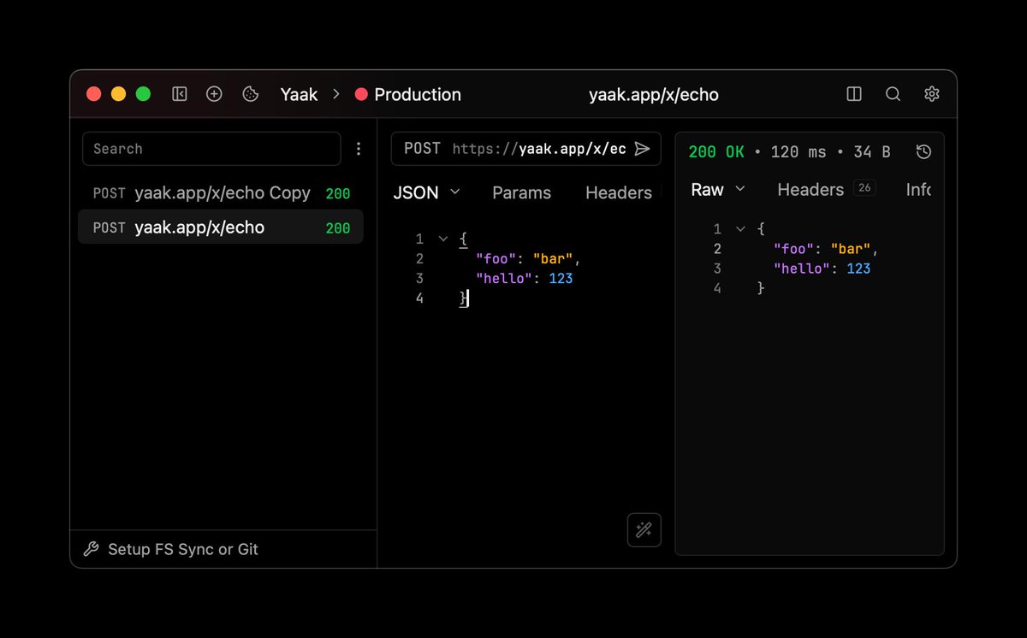Send the request with arrow icon
1027x638 pixels.
click(643, 149)
